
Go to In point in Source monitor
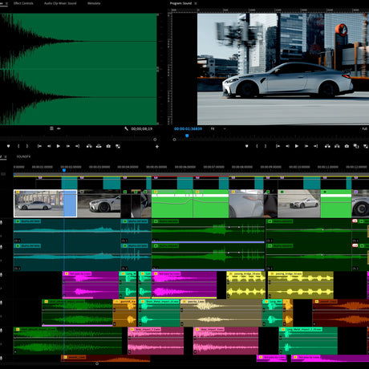click(x=39, y=146)
